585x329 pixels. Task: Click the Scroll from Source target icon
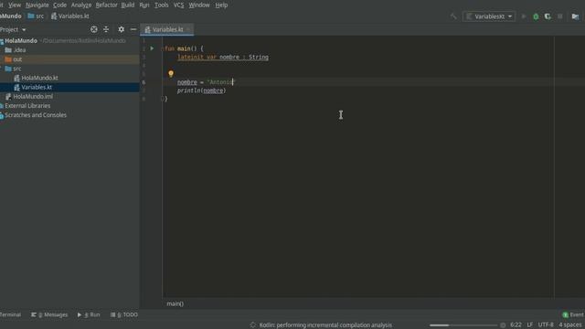pyautogui.click(x=94, y=29)
